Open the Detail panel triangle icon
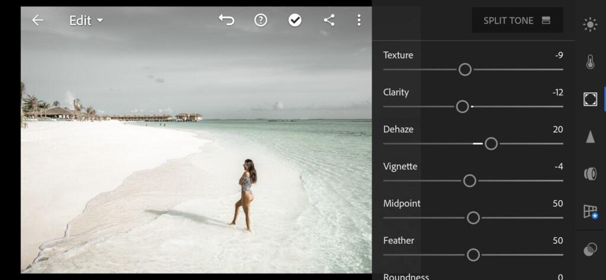This screenshot has height=280, width=606. (590, 137)
